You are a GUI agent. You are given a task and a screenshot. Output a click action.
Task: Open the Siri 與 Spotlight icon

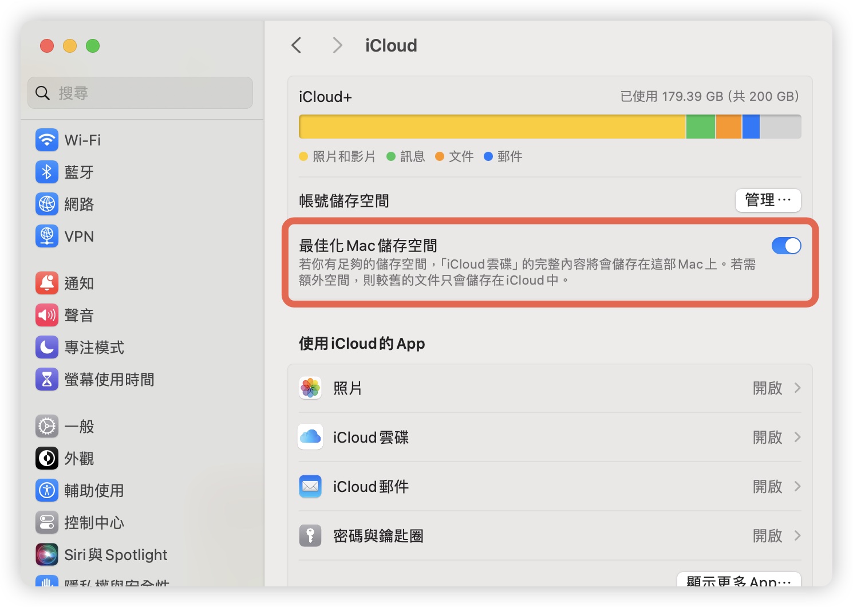(47, 554)
